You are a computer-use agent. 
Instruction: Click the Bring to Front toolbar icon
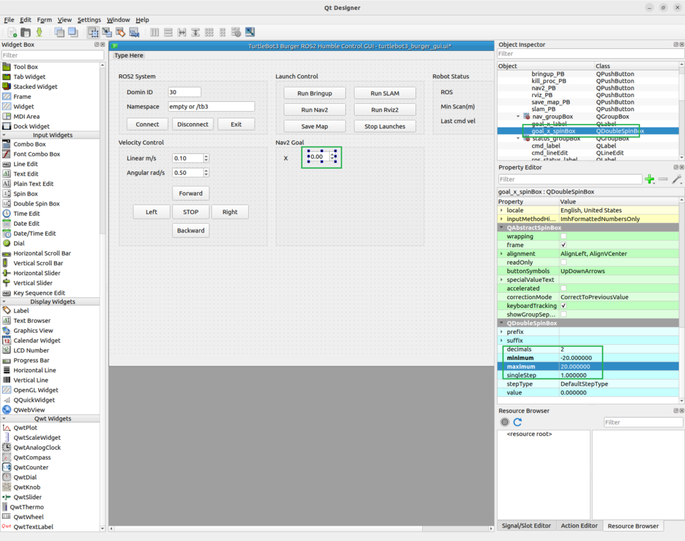click(73, 32)
